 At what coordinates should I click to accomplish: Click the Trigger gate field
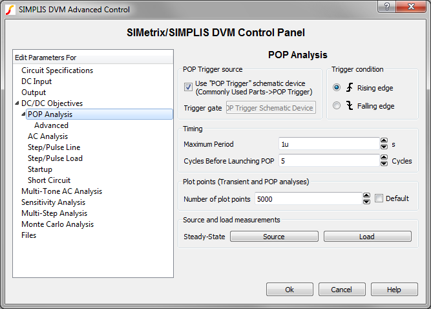click(x=270, y=108)
